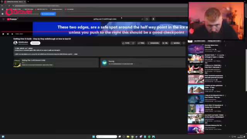The width and height of the screenshot is (247, 139).
Task: Reload the page with refresh icon
Action: tap(9, 6)
